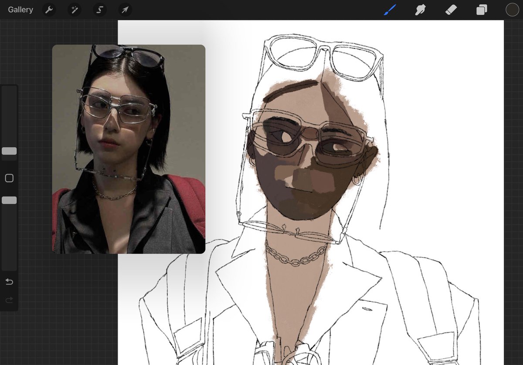Select the Brush tool
Viewport: 523px width, 365px height.
coord(390,10)
